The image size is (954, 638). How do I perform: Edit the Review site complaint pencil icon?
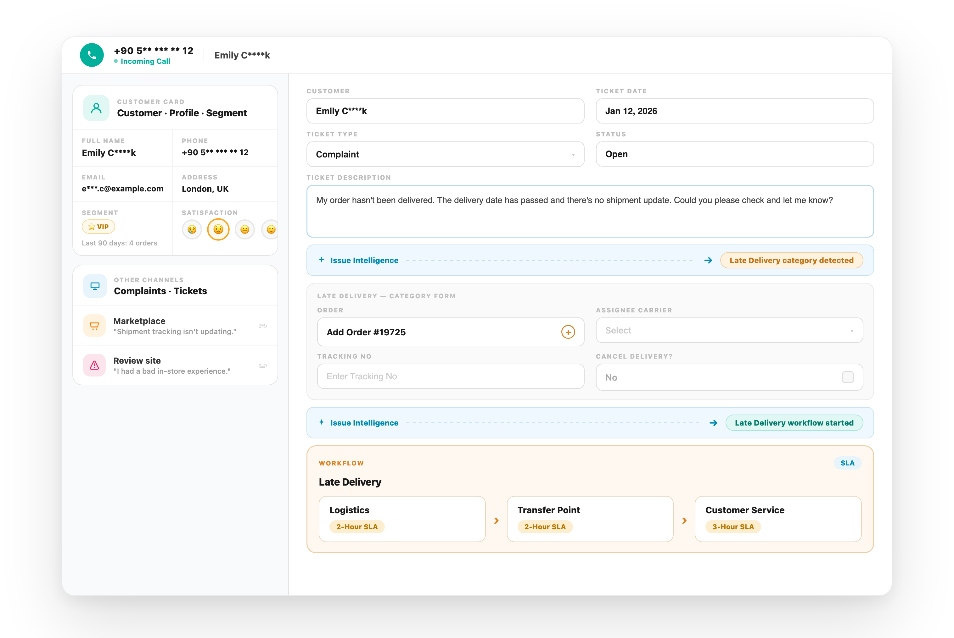point(263,366)
